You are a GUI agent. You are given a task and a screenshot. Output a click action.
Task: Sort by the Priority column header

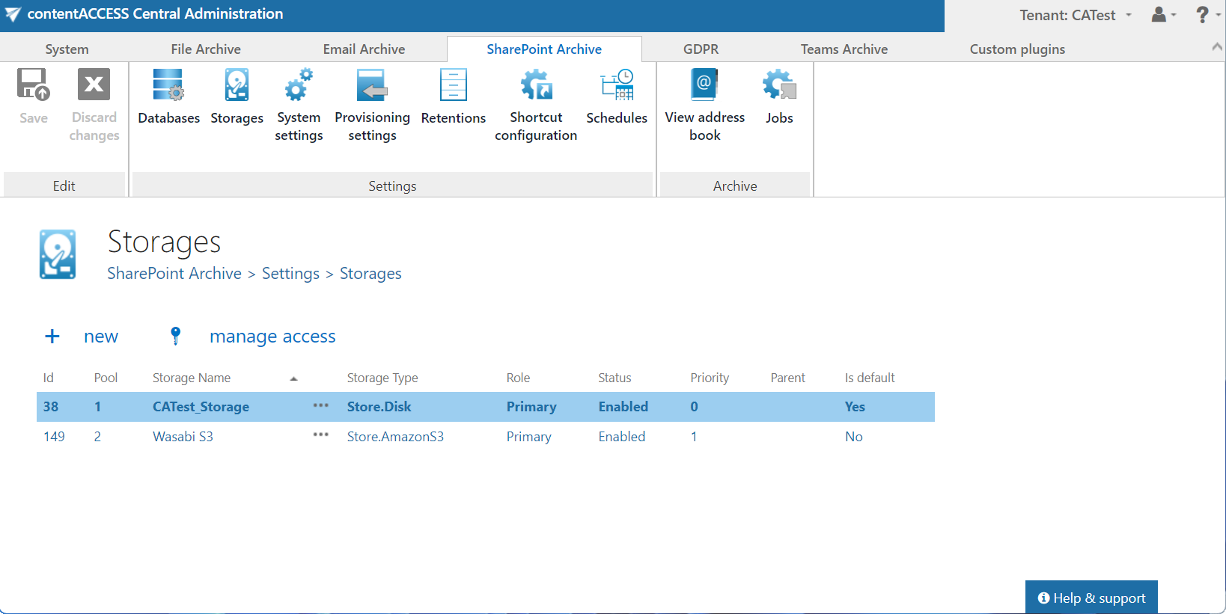[x=710, y=378]
